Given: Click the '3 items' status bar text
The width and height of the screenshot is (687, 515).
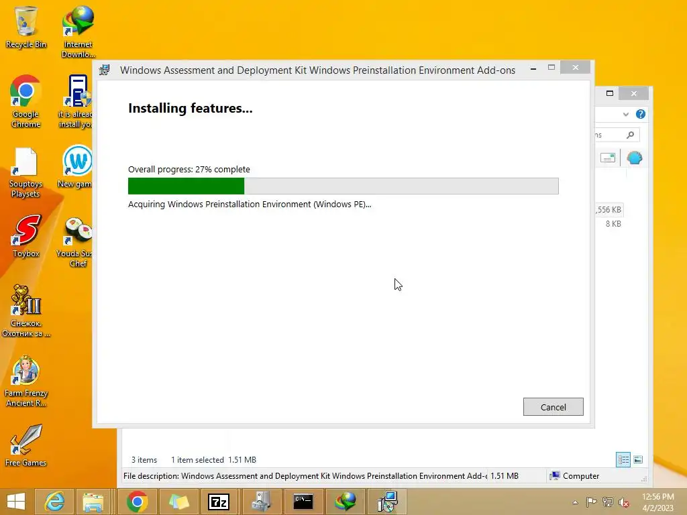Looking at the screenshot, I should (x=144, y=460).
